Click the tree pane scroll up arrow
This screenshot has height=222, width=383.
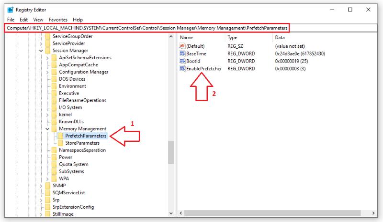(171, 37)
